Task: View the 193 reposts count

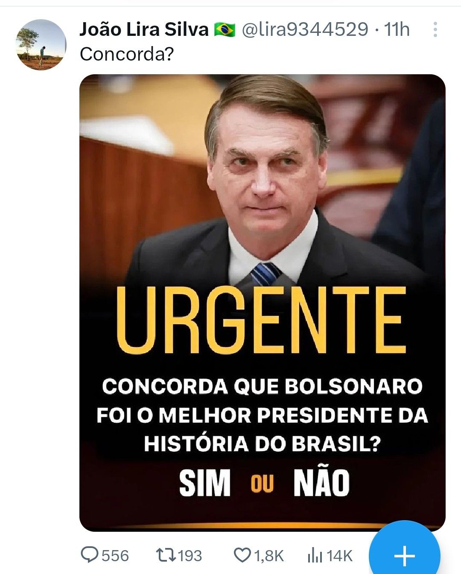Action: [x=190, y=556]
